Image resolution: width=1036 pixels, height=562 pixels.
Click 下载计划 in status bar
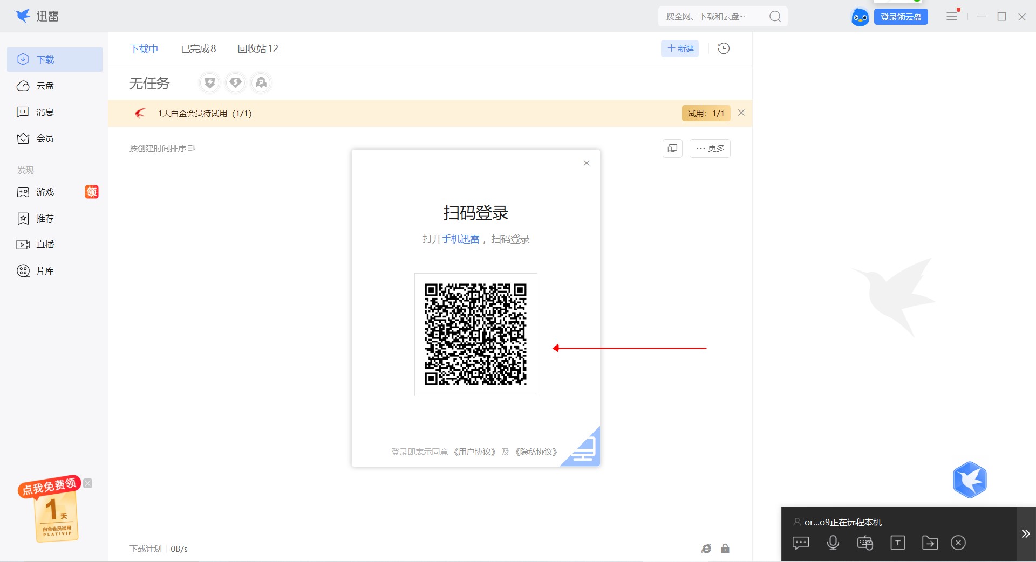click(x=146, y=549)
